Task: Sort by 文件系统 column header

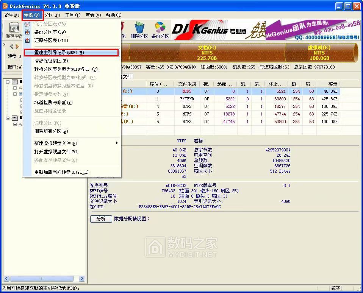Action: click(187, 84)
